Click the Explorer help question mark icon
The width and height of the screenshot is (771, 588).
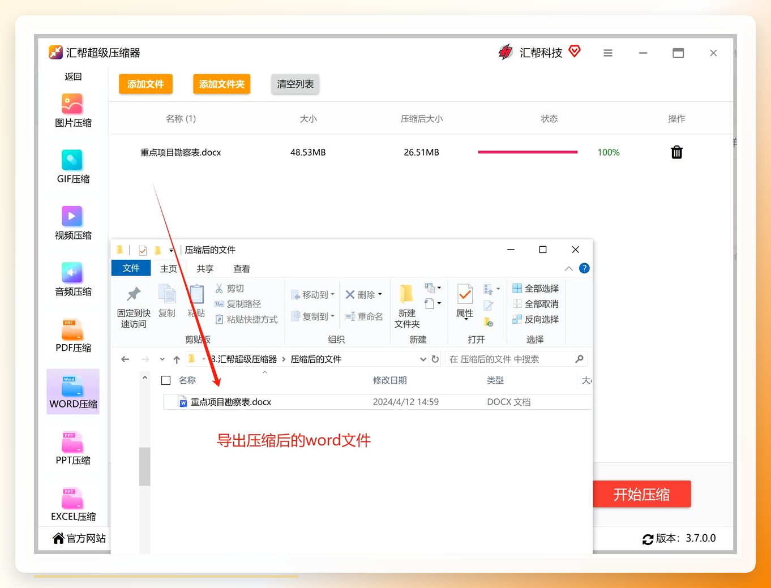pos(584,268)
